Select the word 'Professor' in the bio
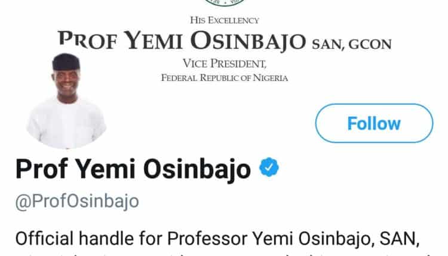Image resolution: width=448 pixels, height=256 pixels. pos(207,239)
